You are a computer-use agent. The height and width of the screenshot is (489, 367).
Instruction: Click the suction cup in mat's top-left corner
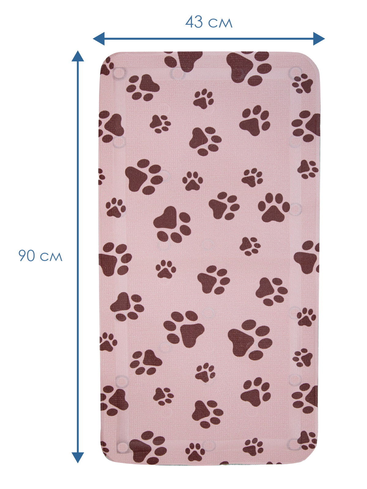tap(119, 73)
